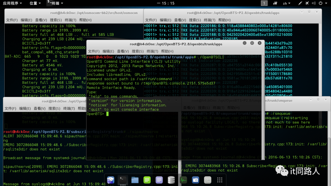Open the 位置 places menu
The width and height of the screenshot is (331, 186).
[x=35, y=3]
